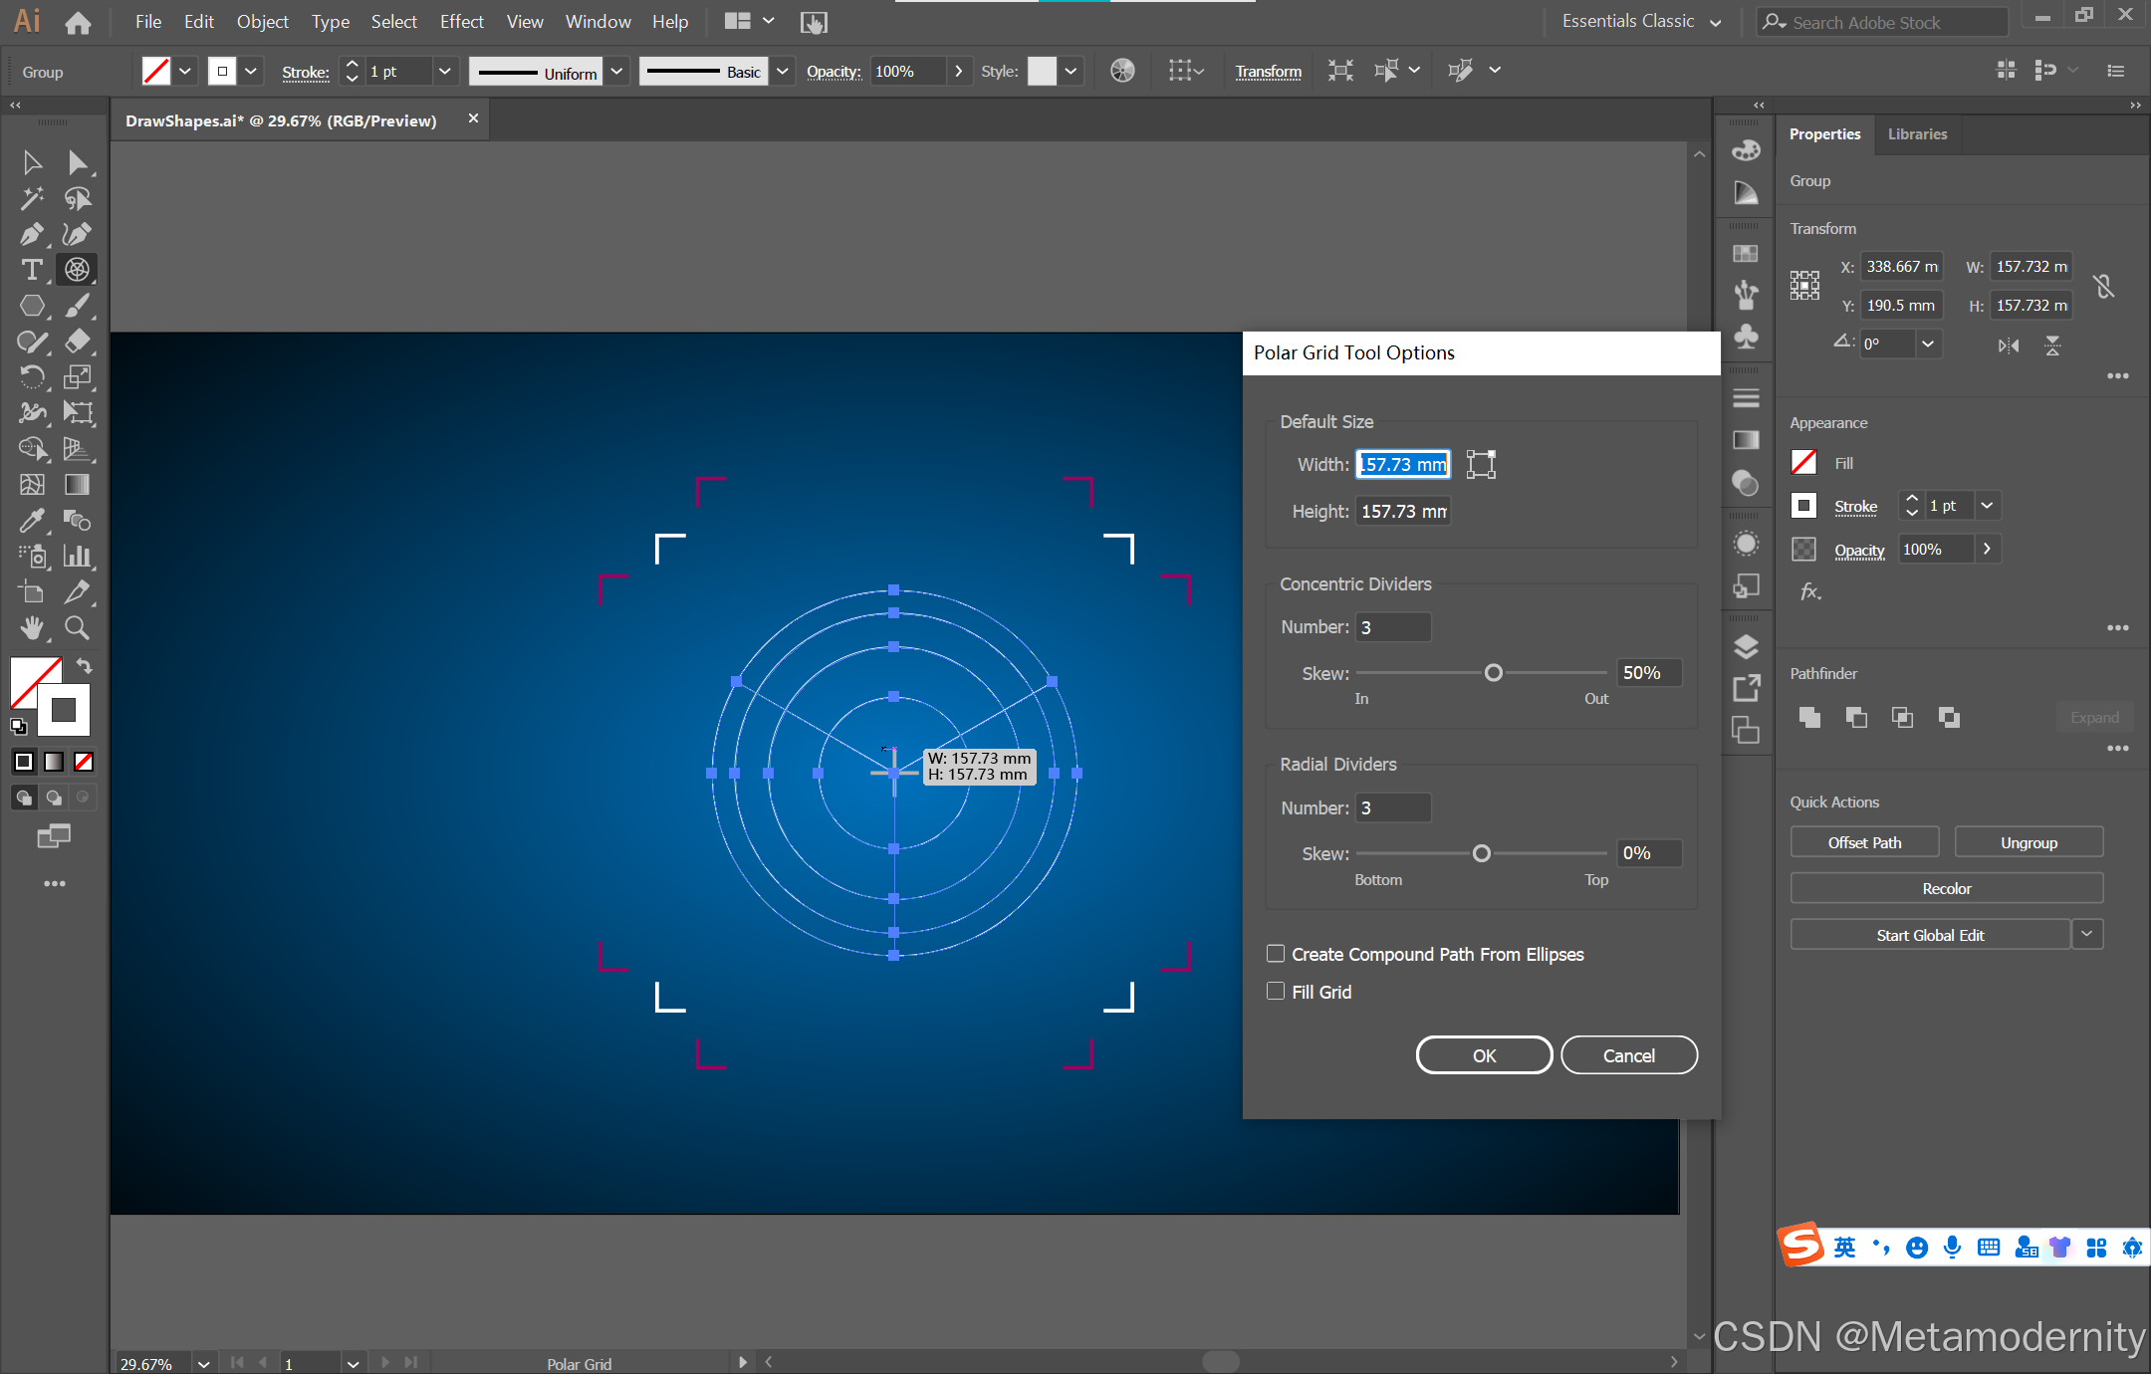Toggle constrain width and height proportions
This screenshot has height=1374, width=2151.
point(2103,287)
